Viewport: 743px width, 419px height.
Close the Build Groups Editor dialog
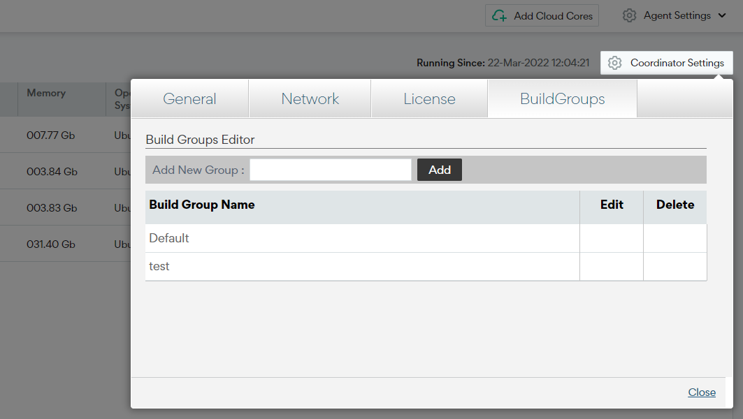(701, 392)
